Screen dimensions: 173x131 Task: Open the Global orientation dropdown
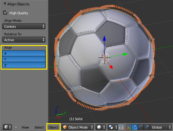click(x=161, y=127)
